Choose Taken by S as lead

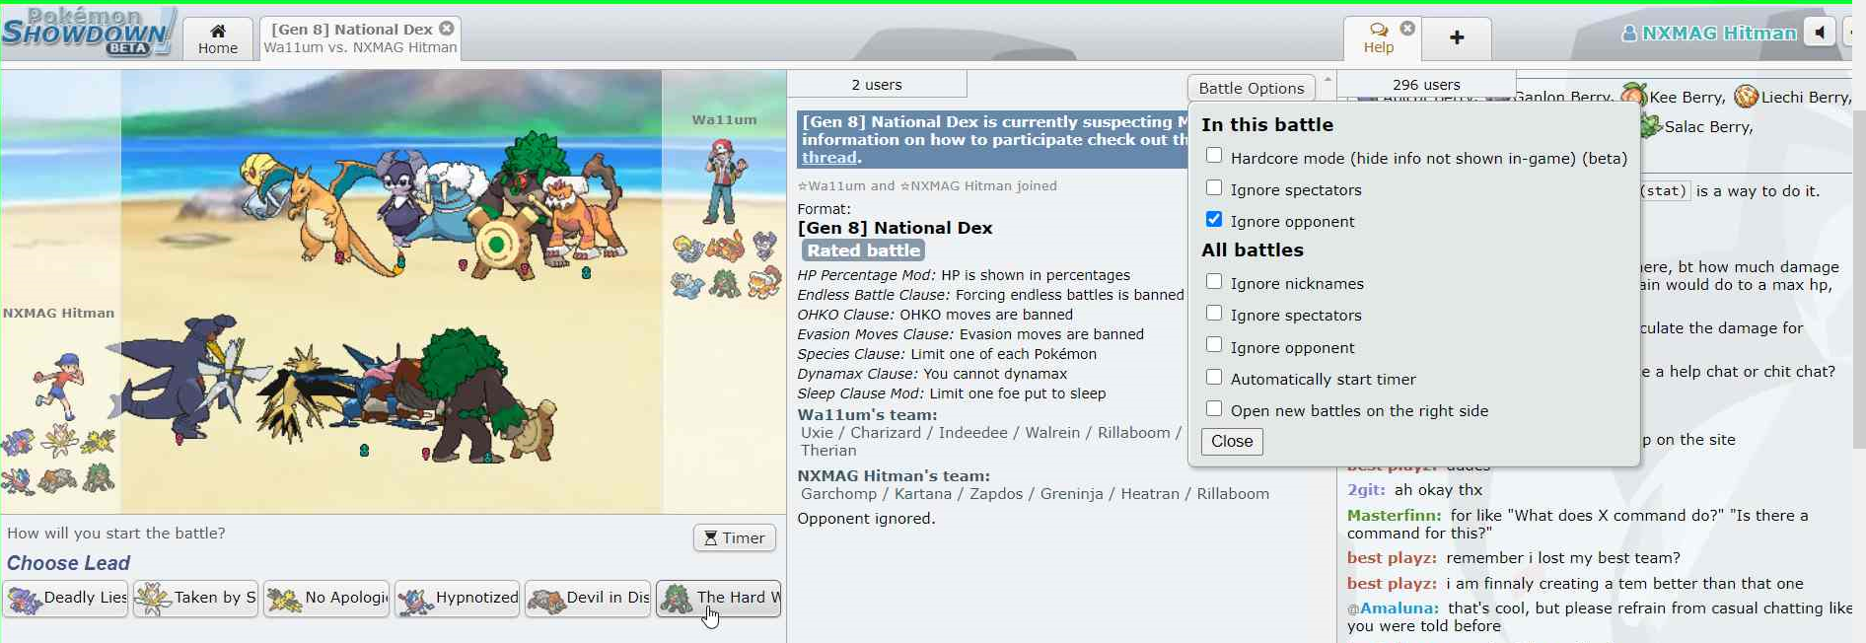[x=195, y=599]
